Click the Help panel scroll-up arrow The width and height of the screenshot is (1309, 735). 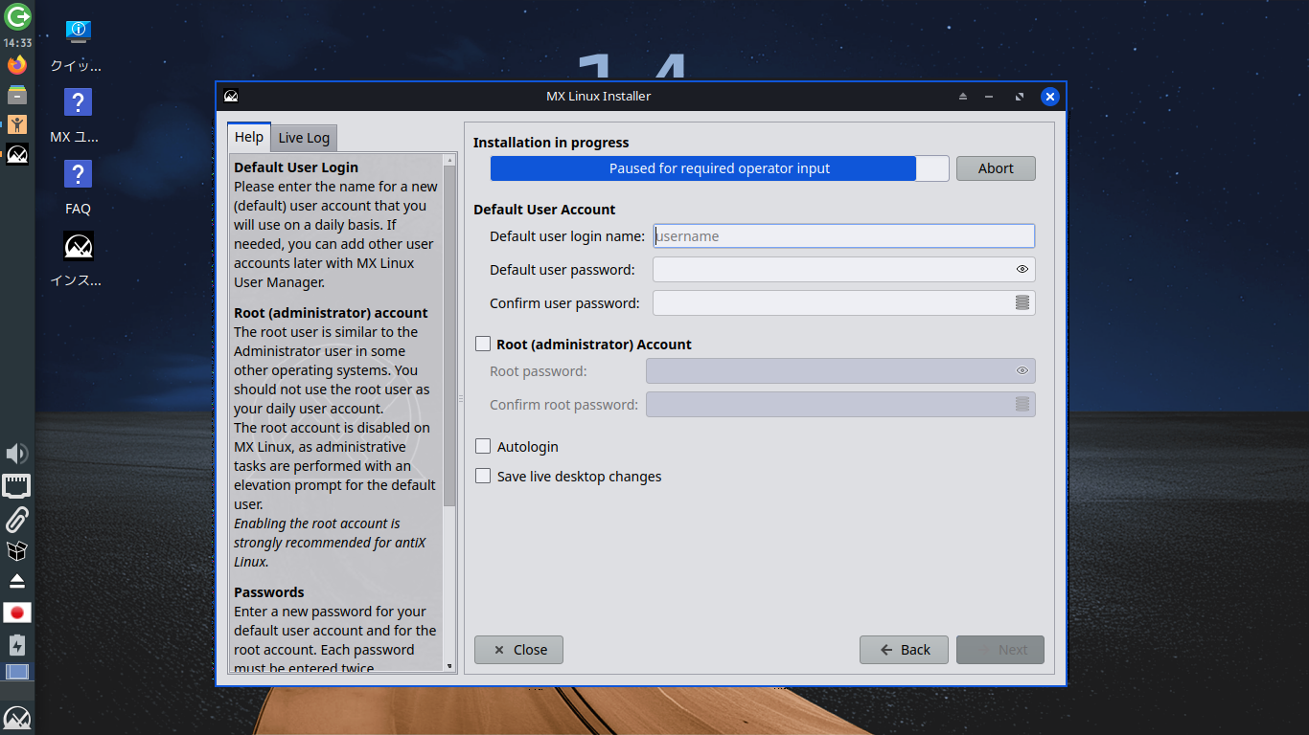pyautogui.click(x=449, y=160)
